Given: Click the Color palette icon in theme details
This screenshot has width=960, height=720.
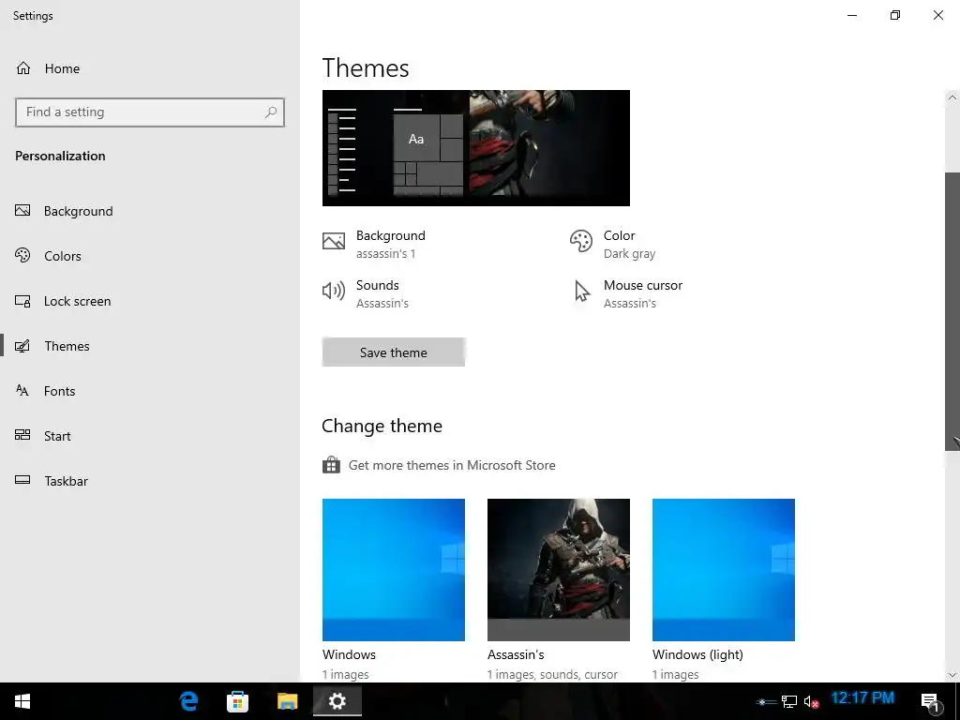Looking at the screenshot, I should click(x=581, y=241).
